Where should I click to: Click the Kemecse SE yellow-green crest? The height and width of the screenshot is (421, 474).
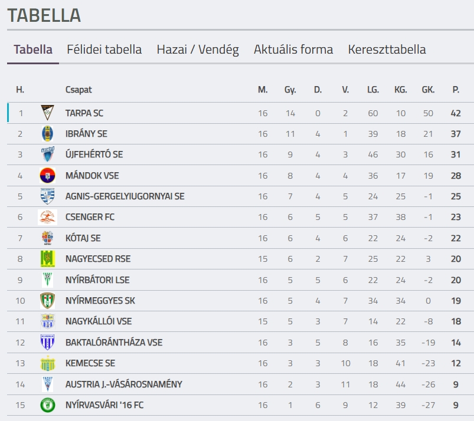(47, 363)
